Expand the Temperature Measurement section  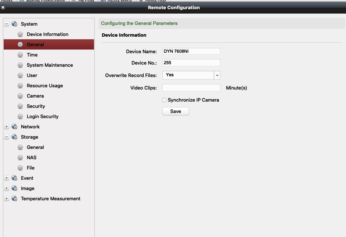7,199
